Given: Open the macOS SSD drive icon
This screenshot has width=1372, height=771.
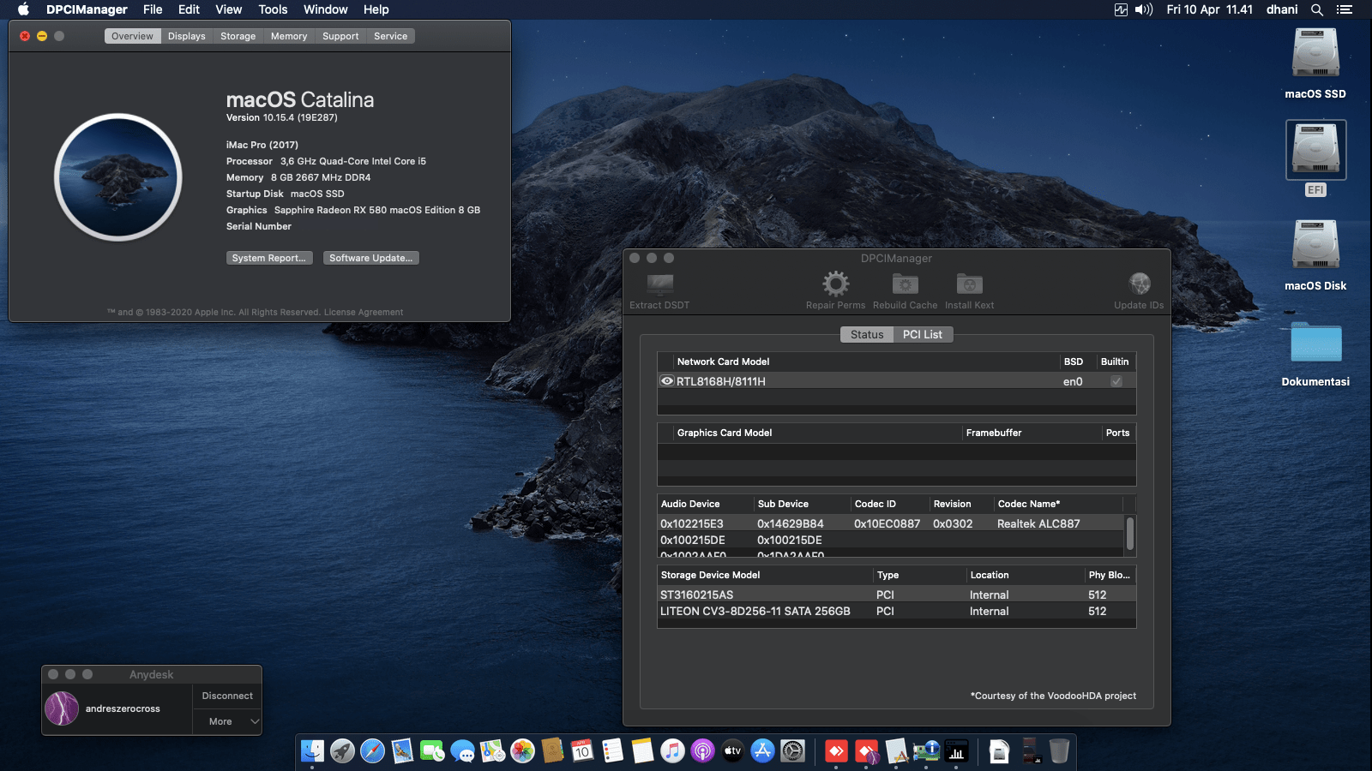Looking at the screenshot, I should [1315, 53].
